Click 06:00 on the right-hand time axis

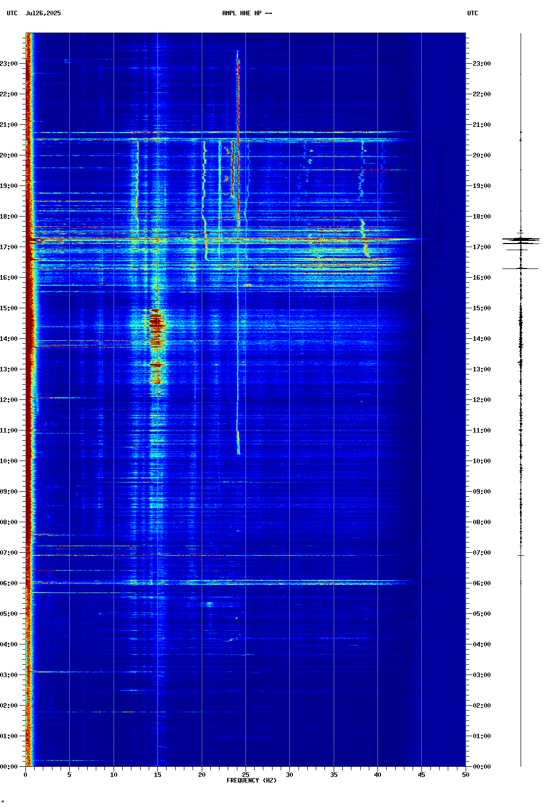482,583
